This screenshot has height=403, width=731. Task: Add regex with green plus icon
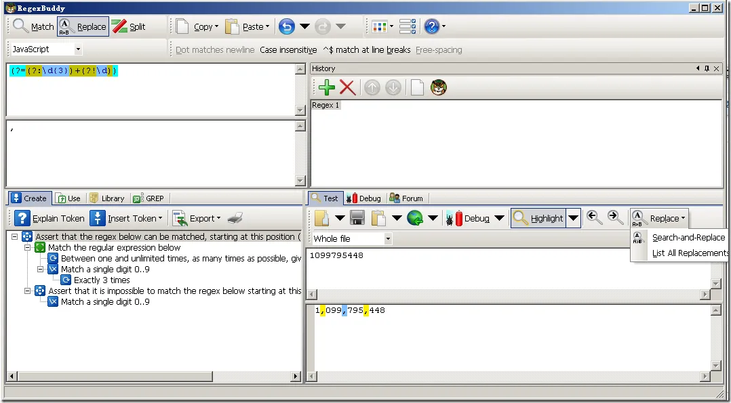coord(326,87)
